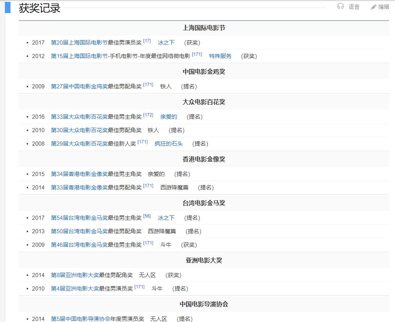Open the 第5届中国电影导演协会 link
Screen dimensions: 395x322
(x=81, y=319)
